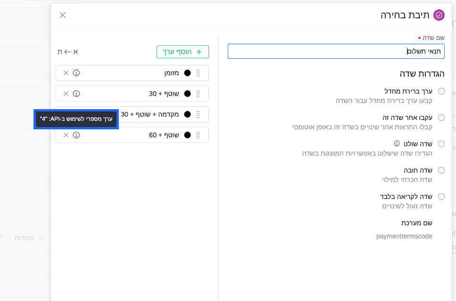Open color swatch for שוטף + 60

(x=188, y=135)
